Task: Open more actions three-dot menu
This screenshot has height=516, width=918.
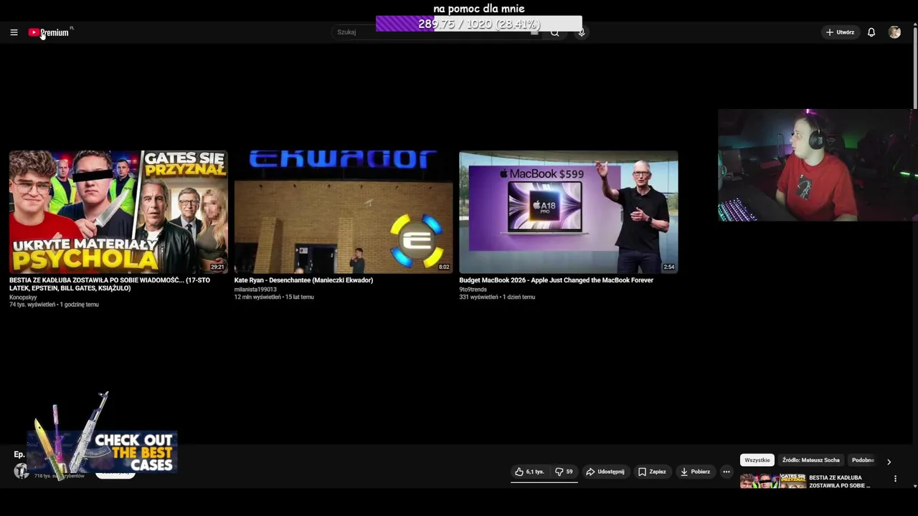Action: pyautogui.click(x=727, y=472)
